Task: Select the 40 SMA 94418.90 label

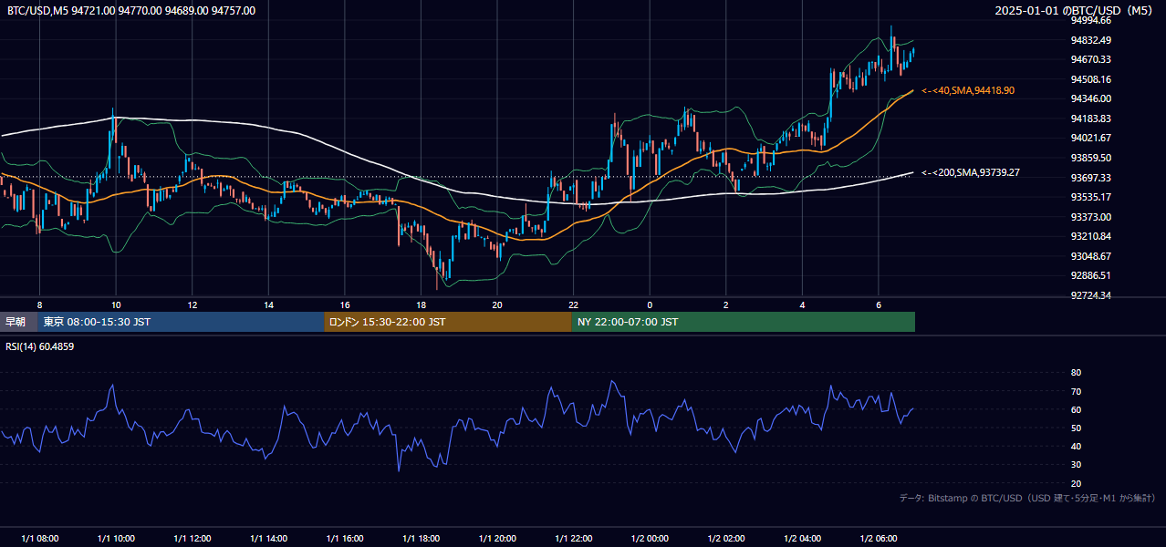Action: 968,90
